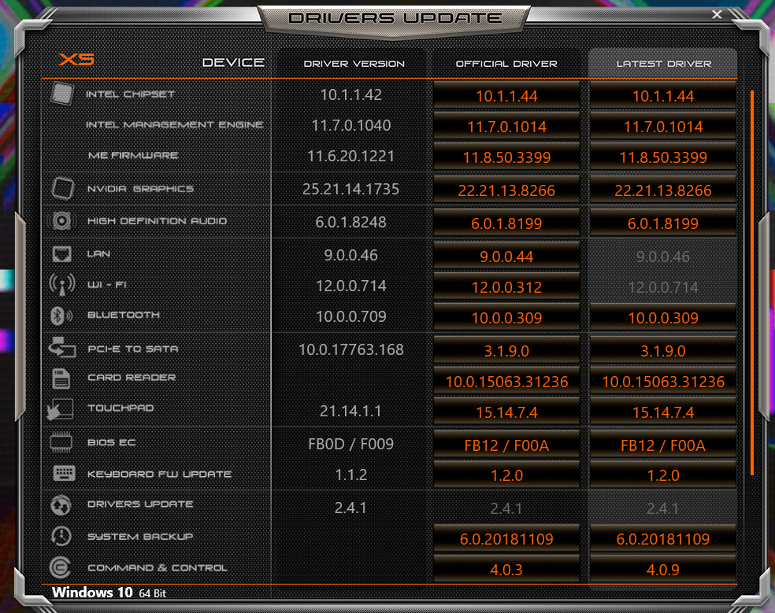Install official System Backup 6.0.20181109

click(506, 538)
